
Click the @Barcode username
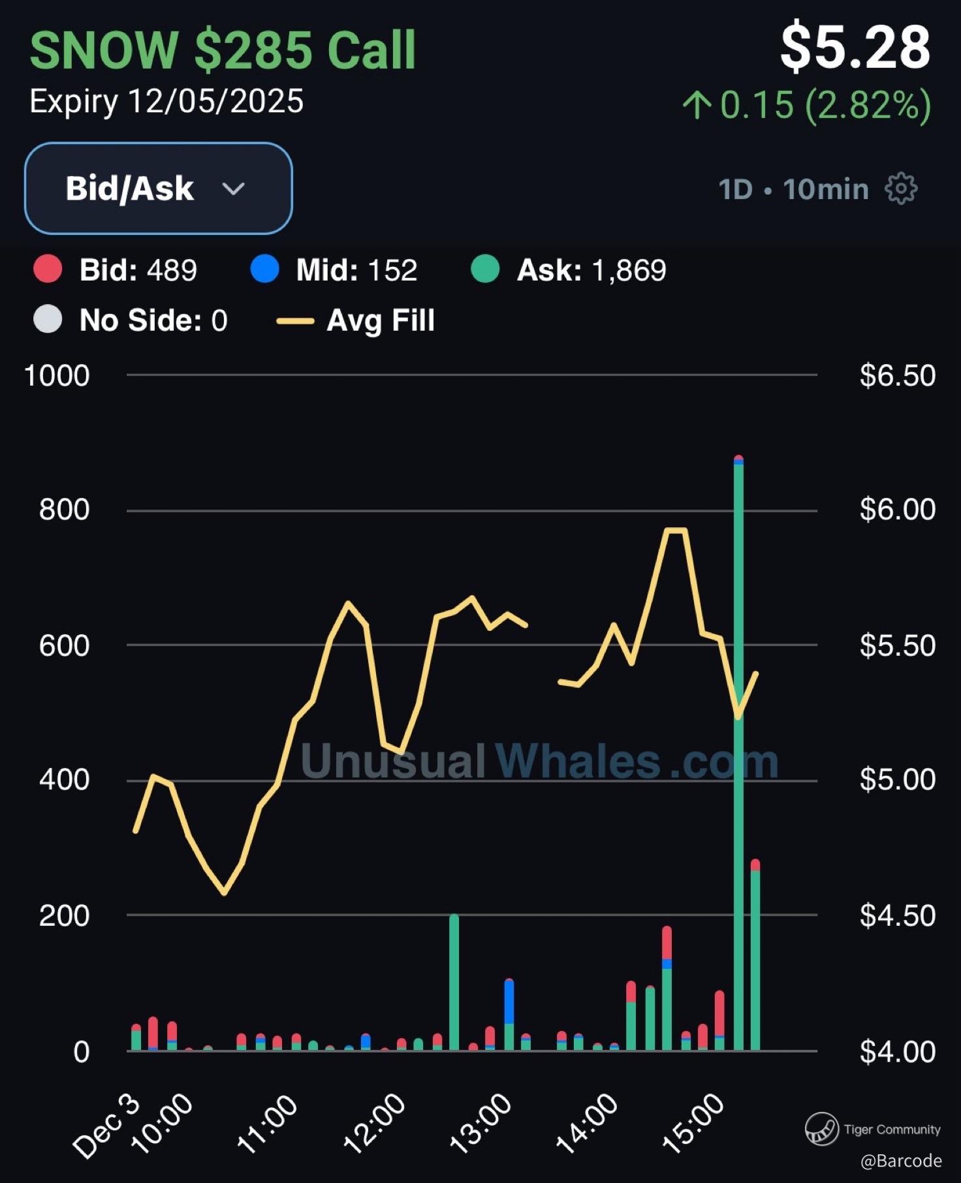point(901,1161)
